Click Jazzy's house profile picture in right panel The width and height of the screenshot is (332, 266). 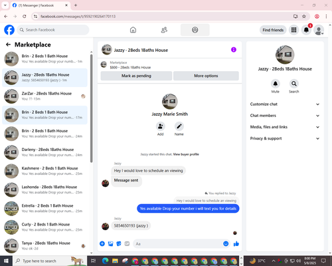point(285,55)
